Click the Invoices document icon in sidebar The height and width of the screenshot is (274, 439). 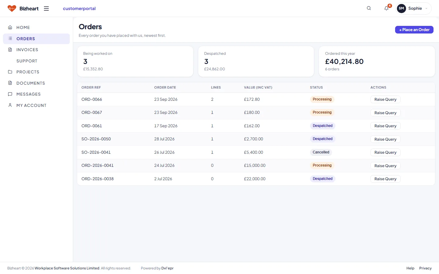[10, 50]
